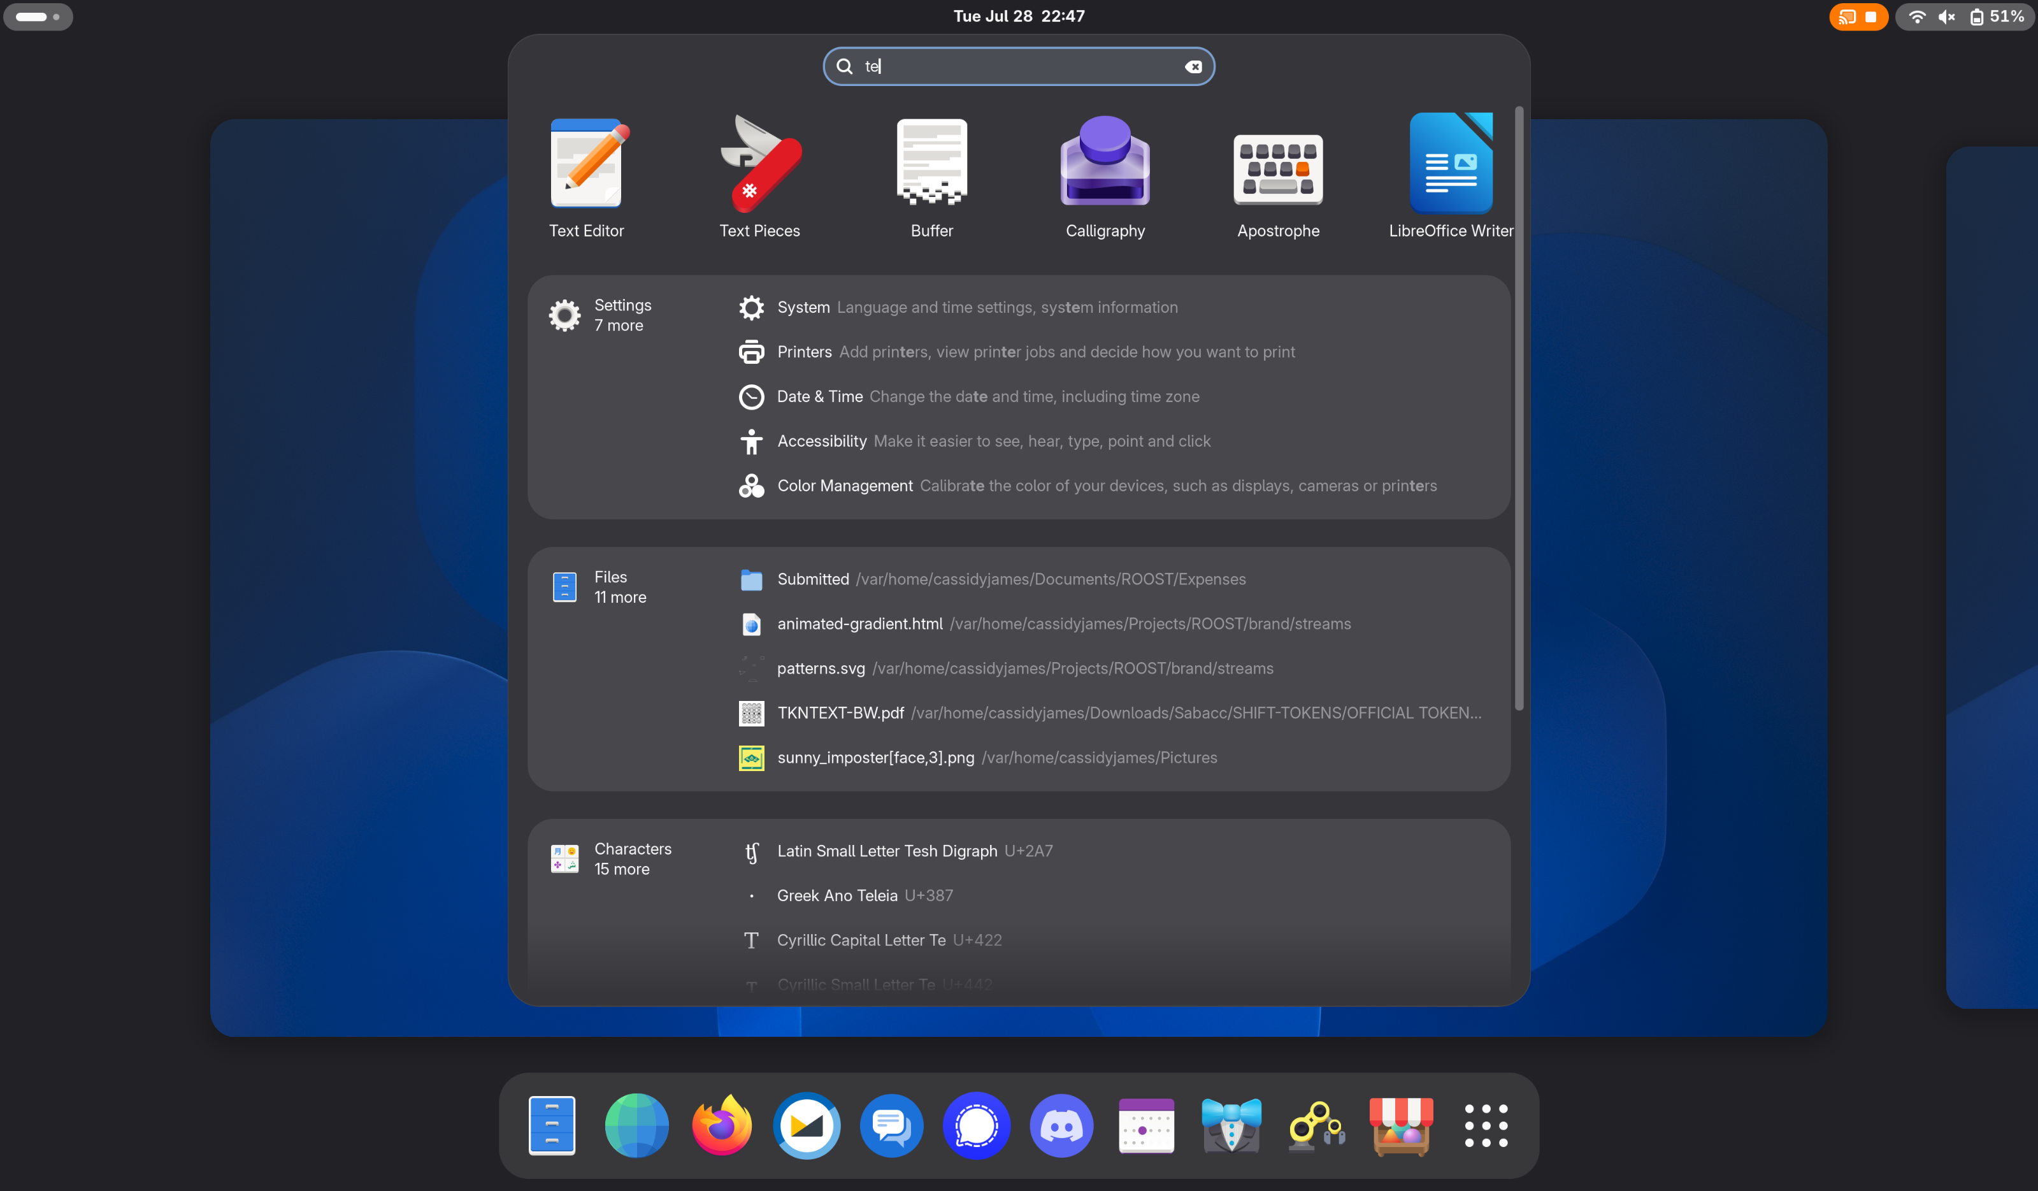Screen dimensions: 2038x1191
Task: Open the clock and calendar menu
Action: [x=1019, y=16]
